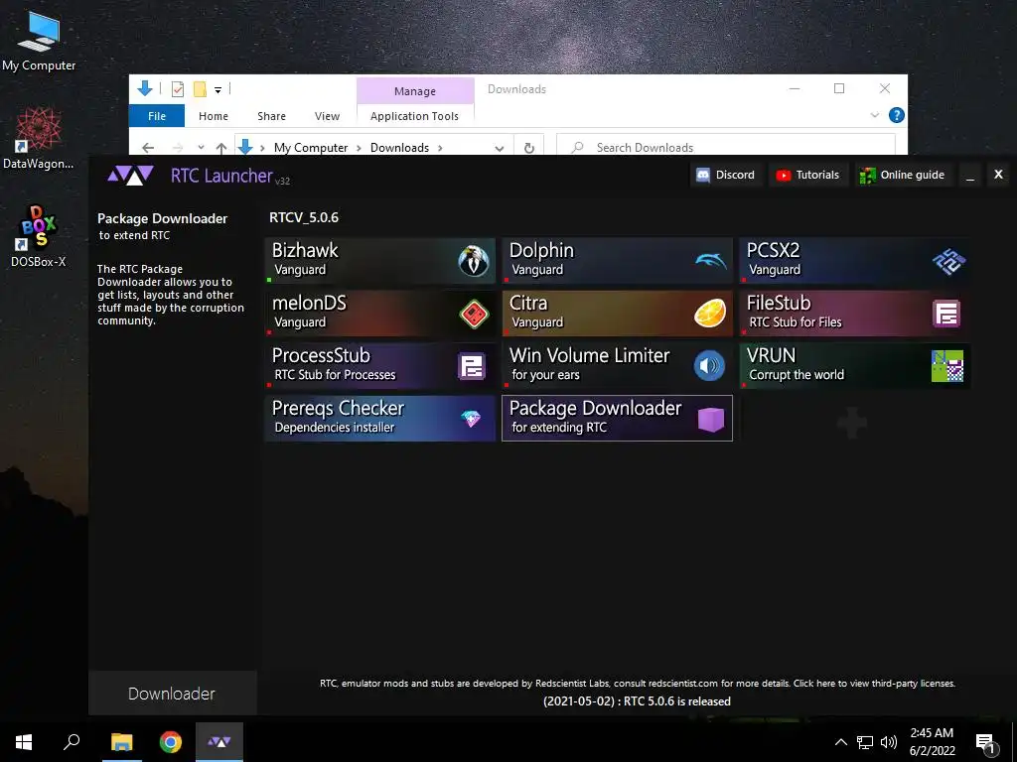The height and width of the screenshot is (762, 1017).
Task: Click the Search Downloads field
Action: click(x=726, y=148)
